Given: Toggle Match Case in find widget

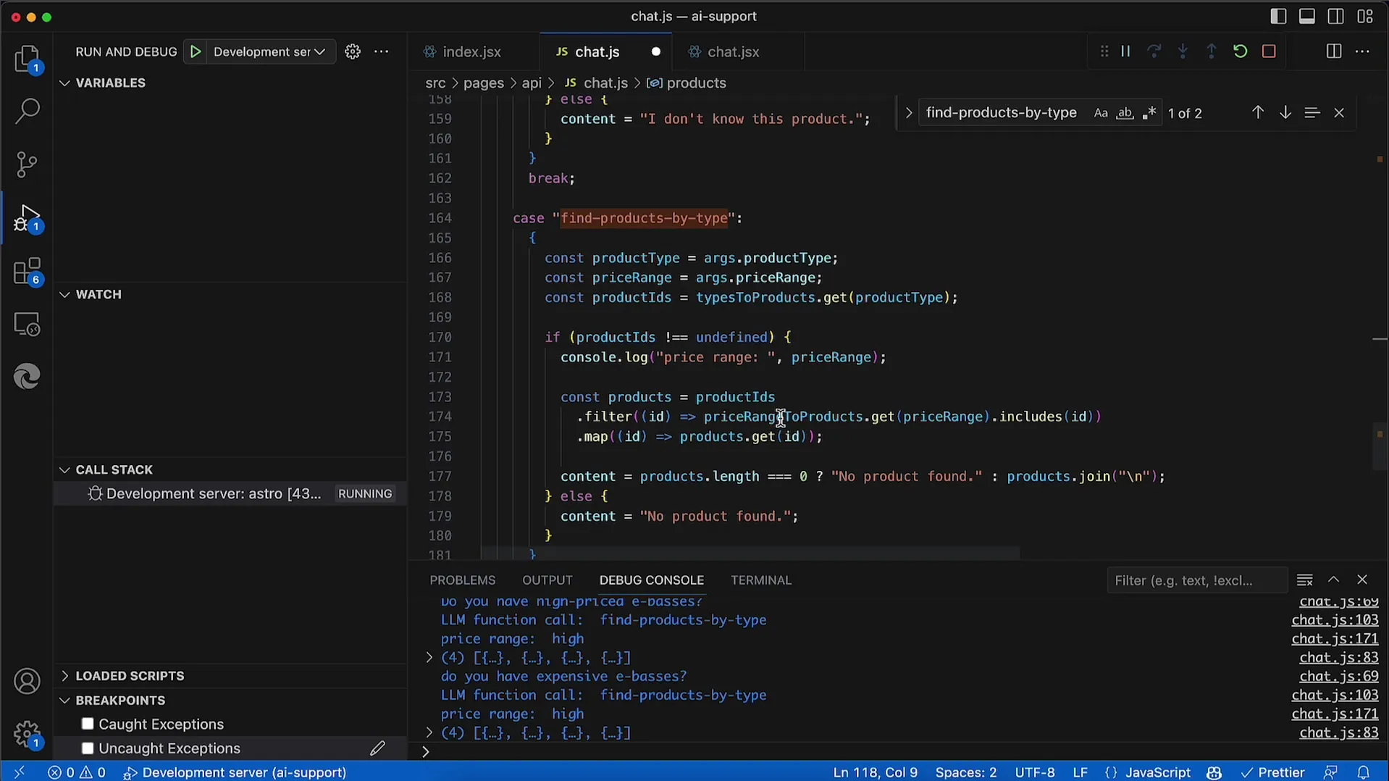Looking at the screenshot, I should coord(1101,113).
